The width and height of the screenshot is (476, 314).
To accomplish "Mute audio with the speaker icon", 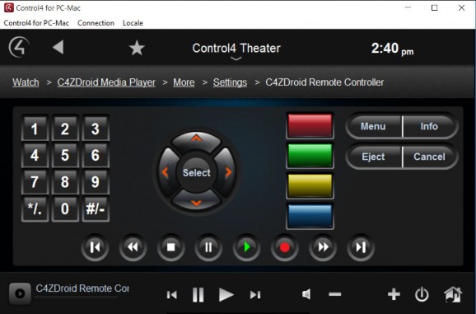I will 306,294.
